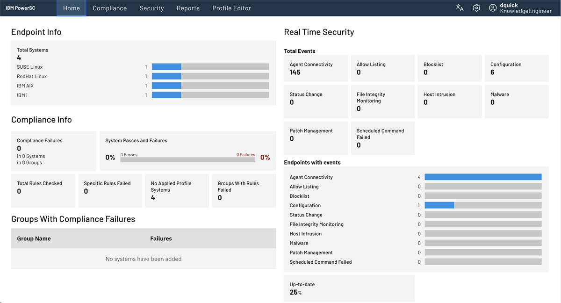Click the Configuration total events tile

tap(516, 68)
